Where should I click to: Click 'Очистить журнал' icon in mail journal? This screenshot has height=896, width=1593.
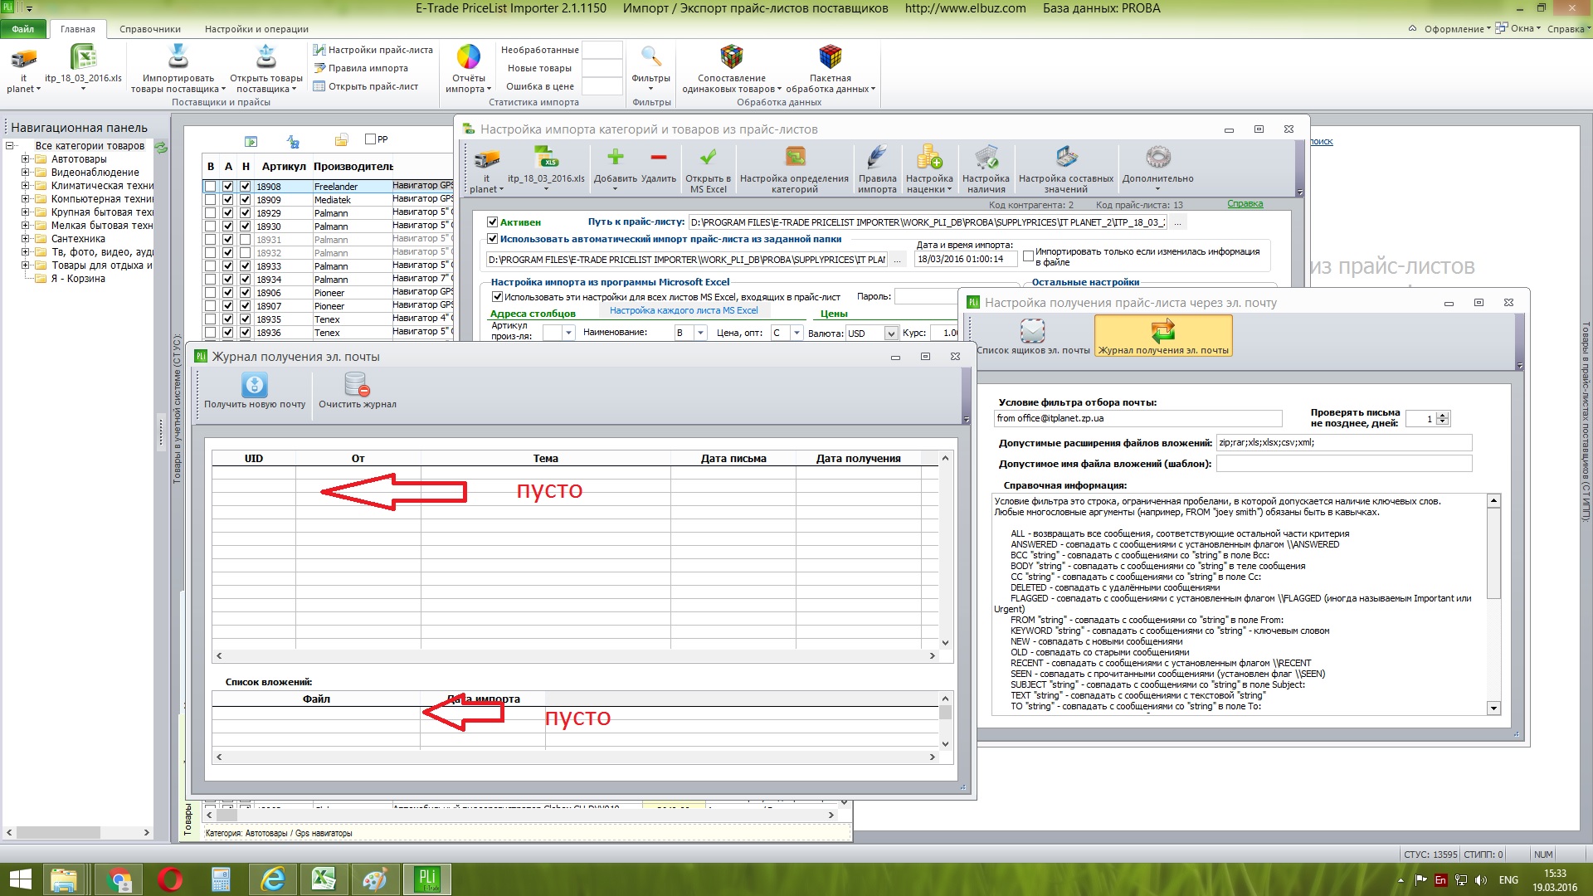[357, 386]
